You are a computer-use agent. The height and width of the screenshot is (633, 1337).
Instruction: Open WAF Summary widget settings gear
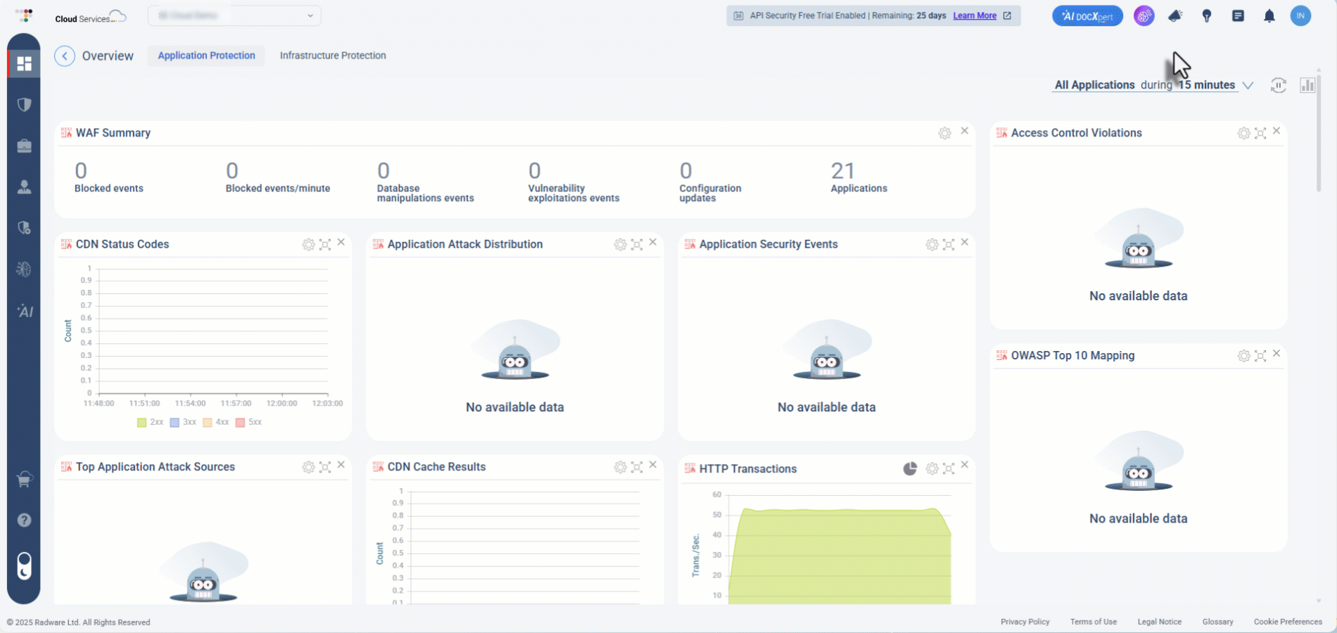point(944,133)
